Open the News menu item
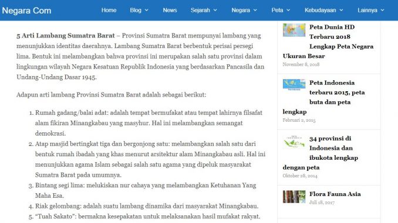This screenshot has width=398, height=223. [170, 10]
